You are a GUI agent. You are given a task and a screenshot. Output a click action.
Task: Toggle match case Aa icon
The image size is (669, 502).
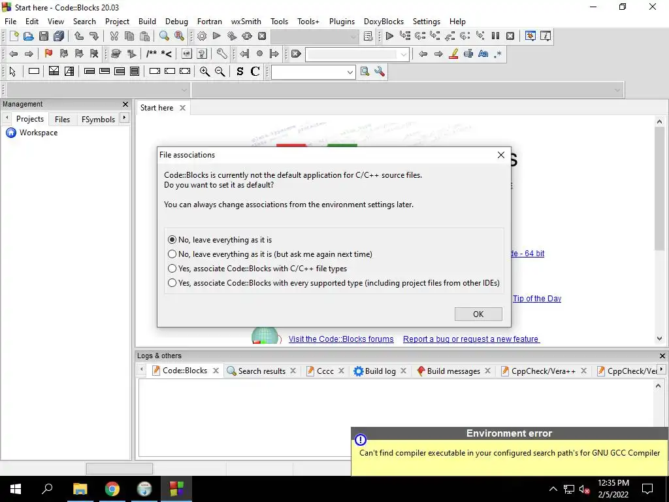pyautogui.click(x=483, y=54)
